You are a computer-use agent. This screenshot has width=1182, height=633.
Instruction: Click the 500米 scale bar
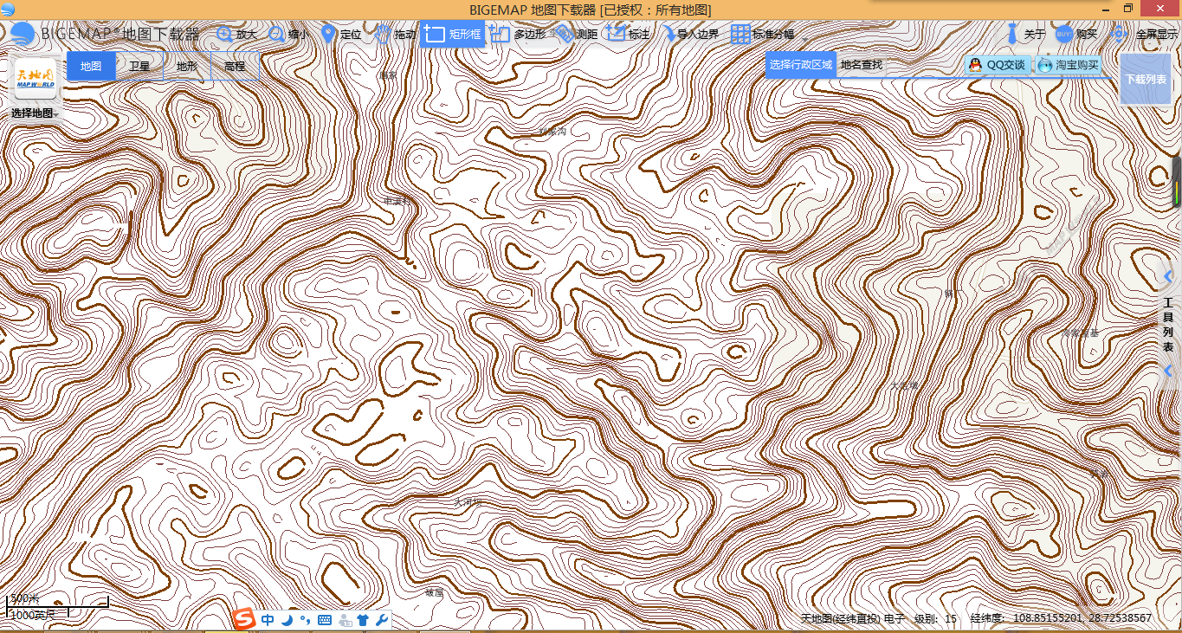tap(58, 599)
